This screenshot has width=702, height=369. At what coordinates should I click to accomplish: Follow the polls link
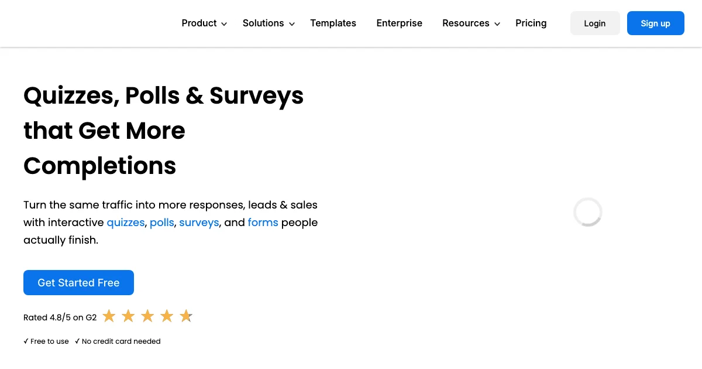pos(162,223)
